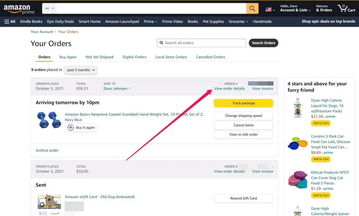Click the Amazon Prime logo
The height and width of the screenshot is (216, 359).
19,9
